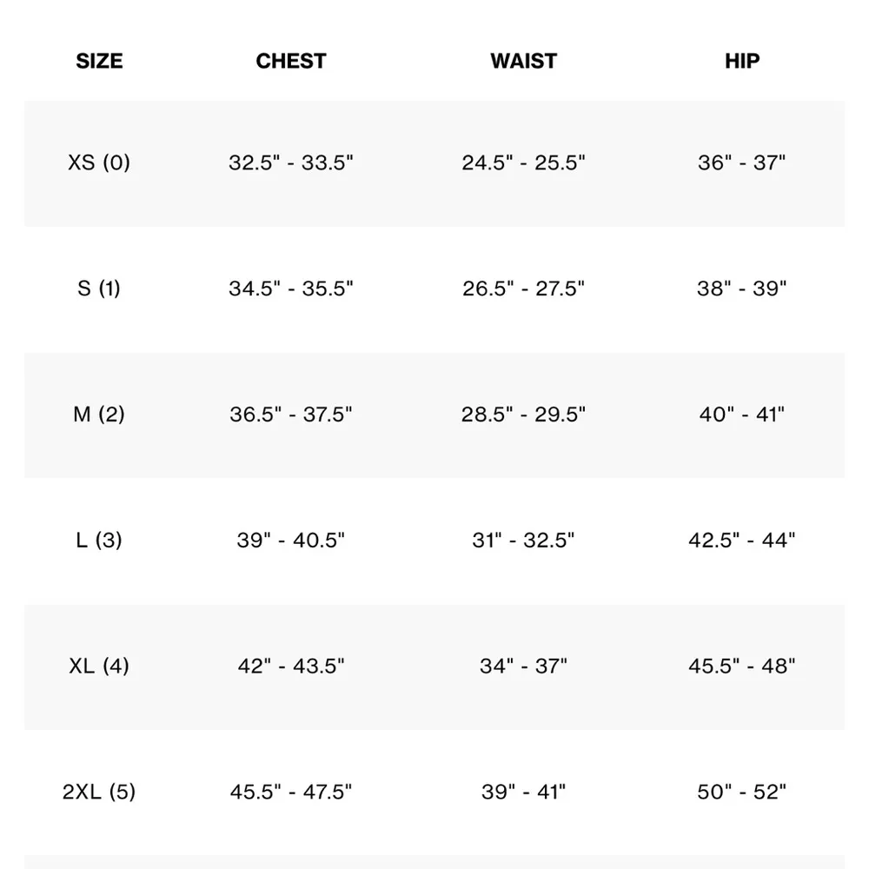Click the XL hip measurement 45.5" - 48"
Viewport: 869px width, 869px height.
(x=741, y=667)
